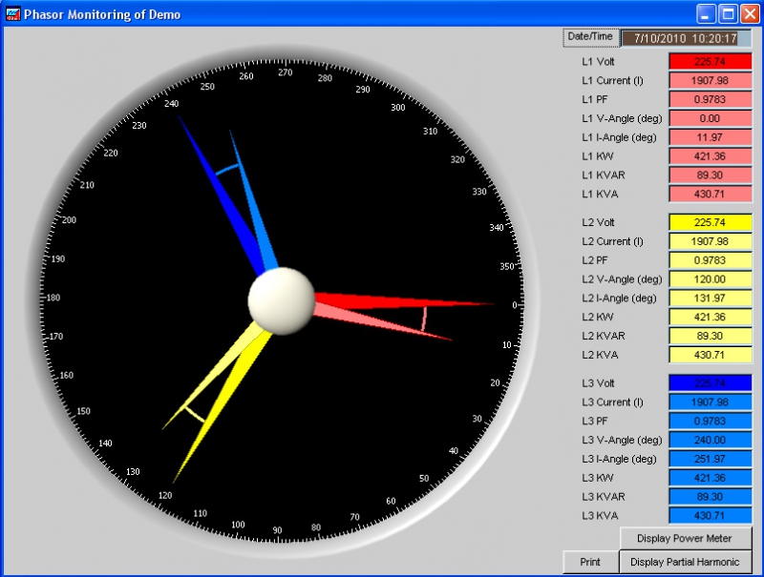764x577 pixels.
Task: Click the 240 degree mark on the dial
Action: click(172, 104)
